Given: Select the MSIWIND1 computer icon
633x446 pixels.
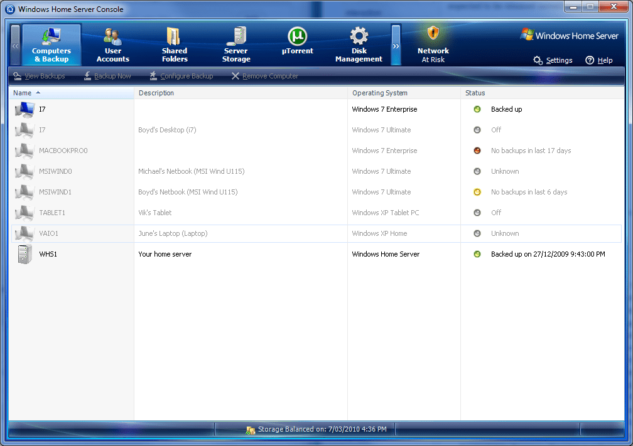Looking at the screenshot, I should [x=24, y=192].
